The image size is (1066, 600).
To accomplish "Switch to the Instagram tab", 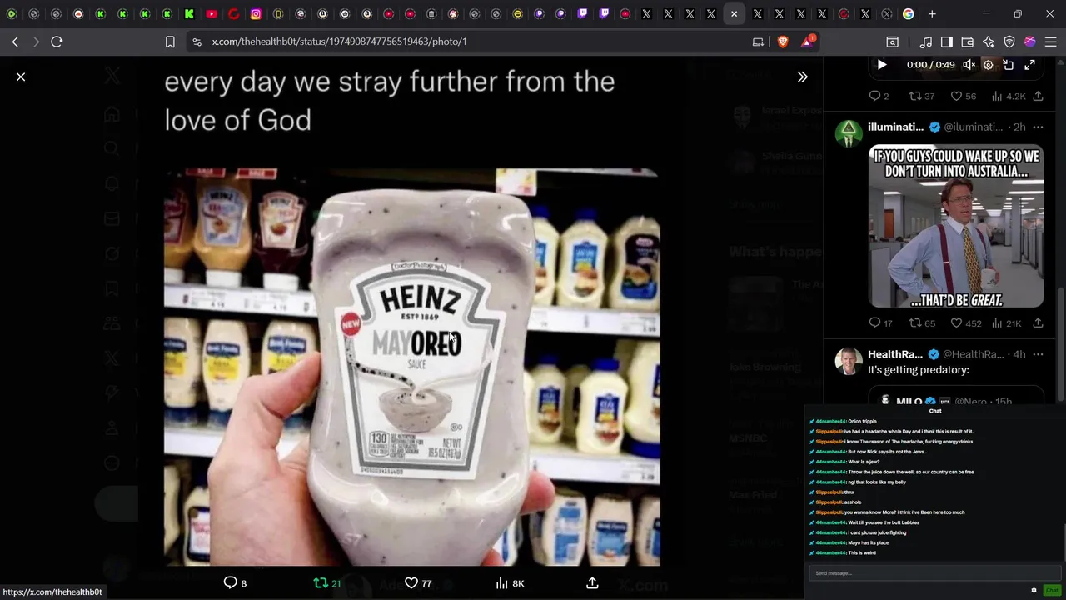I will tap(256, 13).
